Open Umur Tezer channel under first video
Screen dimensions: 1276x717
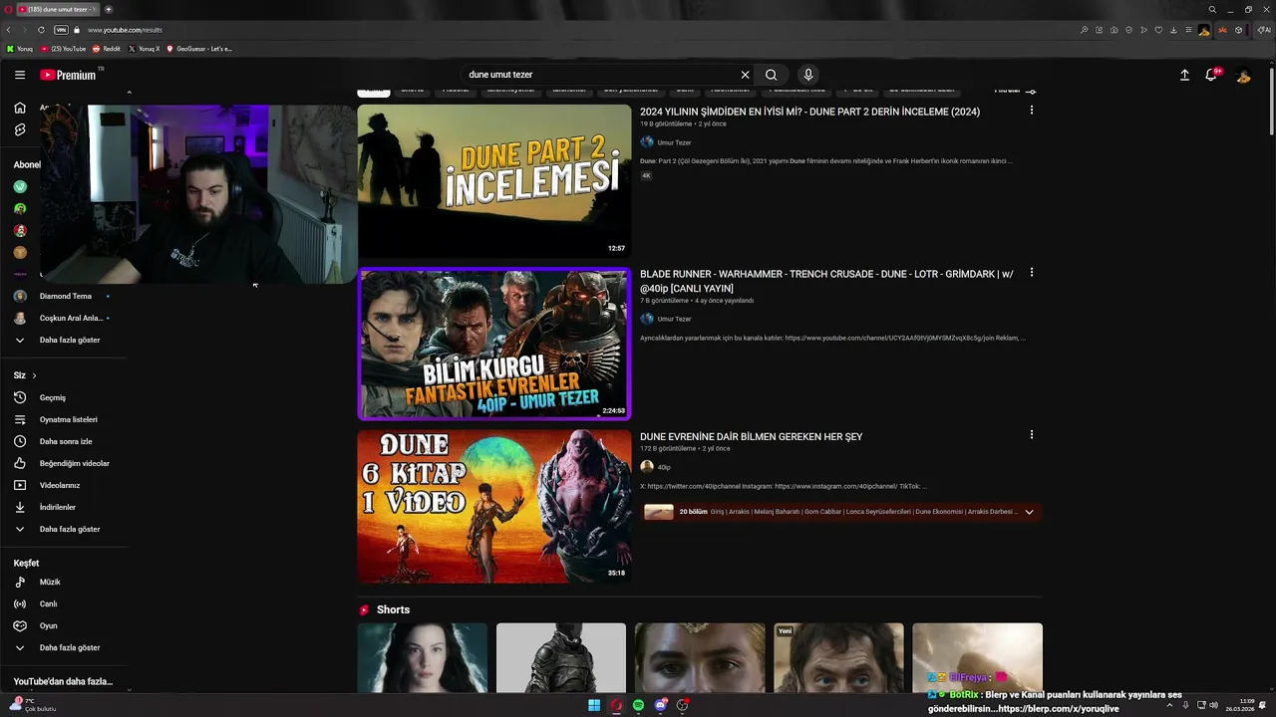(x=674, y=142)
